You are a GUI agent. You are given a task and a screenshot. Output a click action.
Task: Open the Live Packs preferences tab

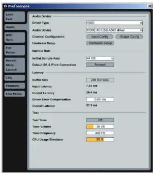coord(15,94)
